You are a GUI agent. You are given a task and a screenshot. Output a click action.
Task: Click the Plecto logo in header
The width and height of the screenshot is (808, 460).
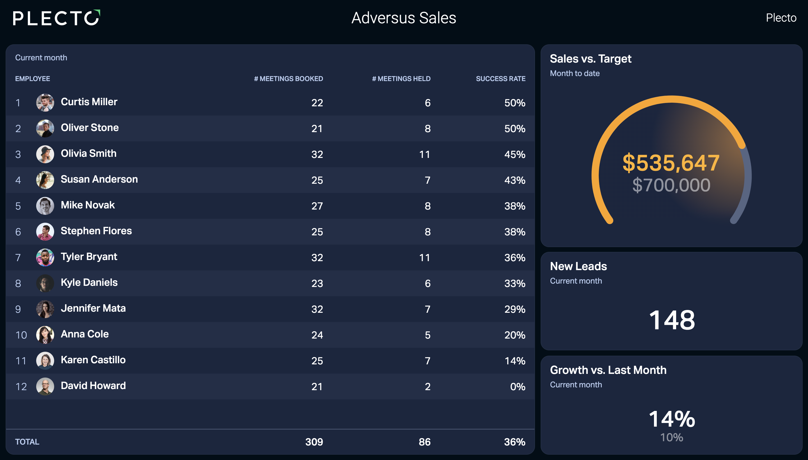pos(57,18)
